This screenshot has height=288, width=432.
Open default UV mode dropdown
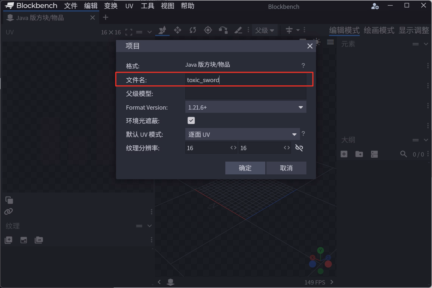click(242, 134)
